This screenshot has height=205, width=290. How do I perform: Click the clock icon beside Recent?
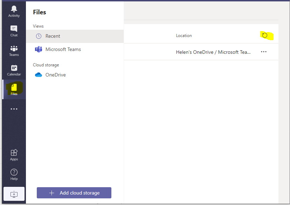[39, 36]
